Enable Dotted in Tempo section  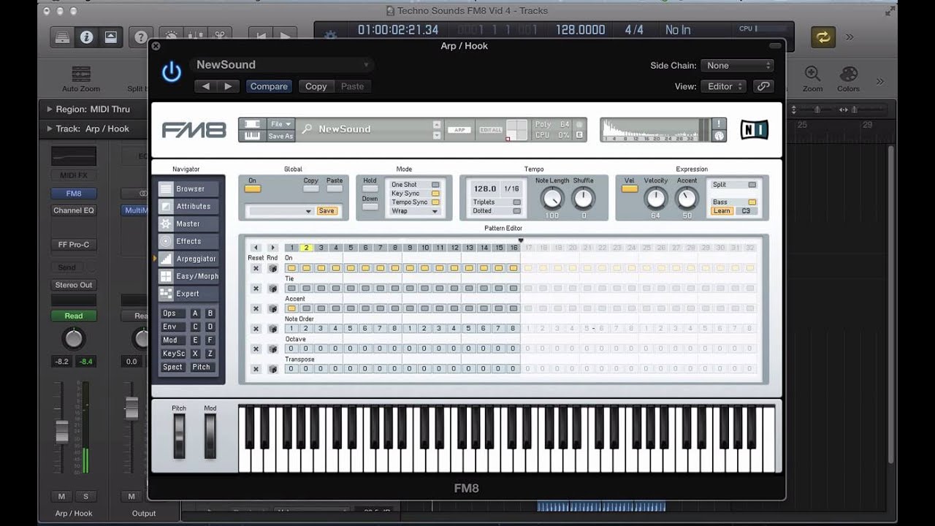(516, 211)
